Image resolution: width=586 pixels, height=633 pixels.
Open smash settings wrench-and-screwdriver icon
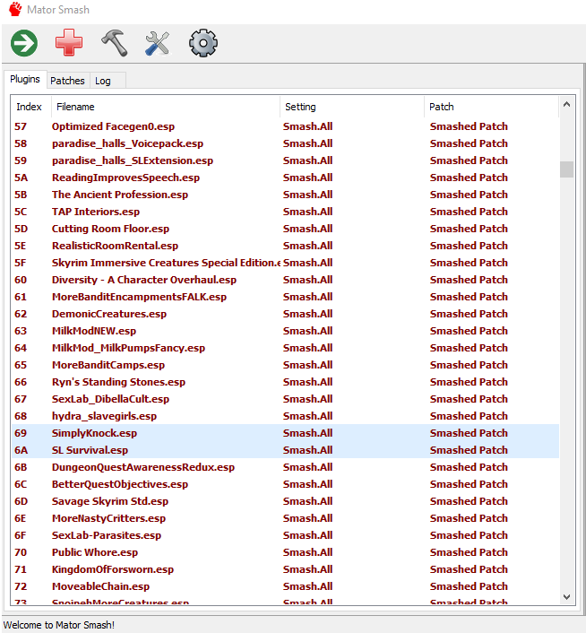[x=158, y=43]
